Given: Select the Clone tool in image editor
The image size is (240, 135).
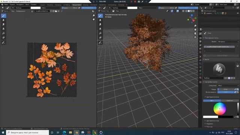Looking at the screenshot, I should pos(3,29).
